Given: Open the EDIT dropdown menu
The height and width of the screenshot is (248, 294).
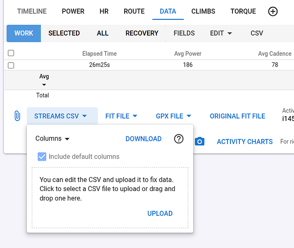Looking at the screenshot, I should click(221, 33).
